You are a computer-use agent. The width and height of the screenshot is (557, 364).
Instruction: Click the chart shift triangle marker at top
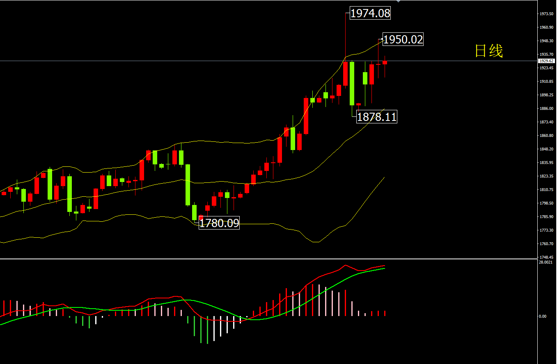pos(397,2)
